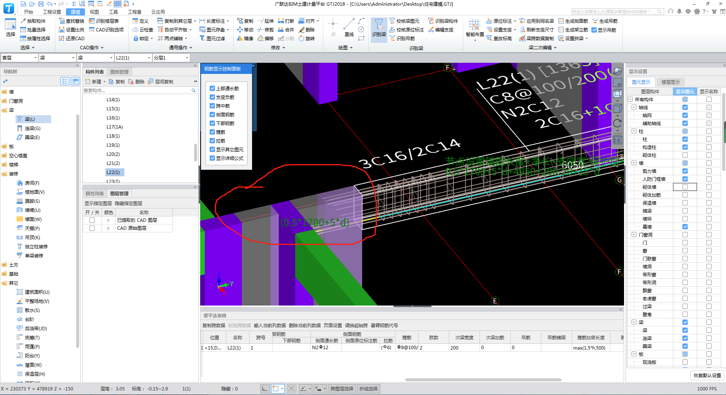This screenshot has height=395, width=726.
Task: Collapse the 门窗洞 display tree node
Action: [634, 235]
